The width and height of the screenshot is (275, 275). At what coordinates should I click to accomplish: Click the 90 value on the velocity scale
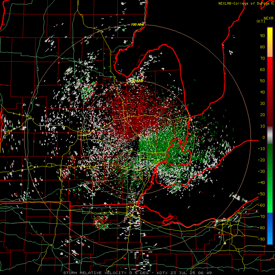pyautogui.click(x=262, y=36)
